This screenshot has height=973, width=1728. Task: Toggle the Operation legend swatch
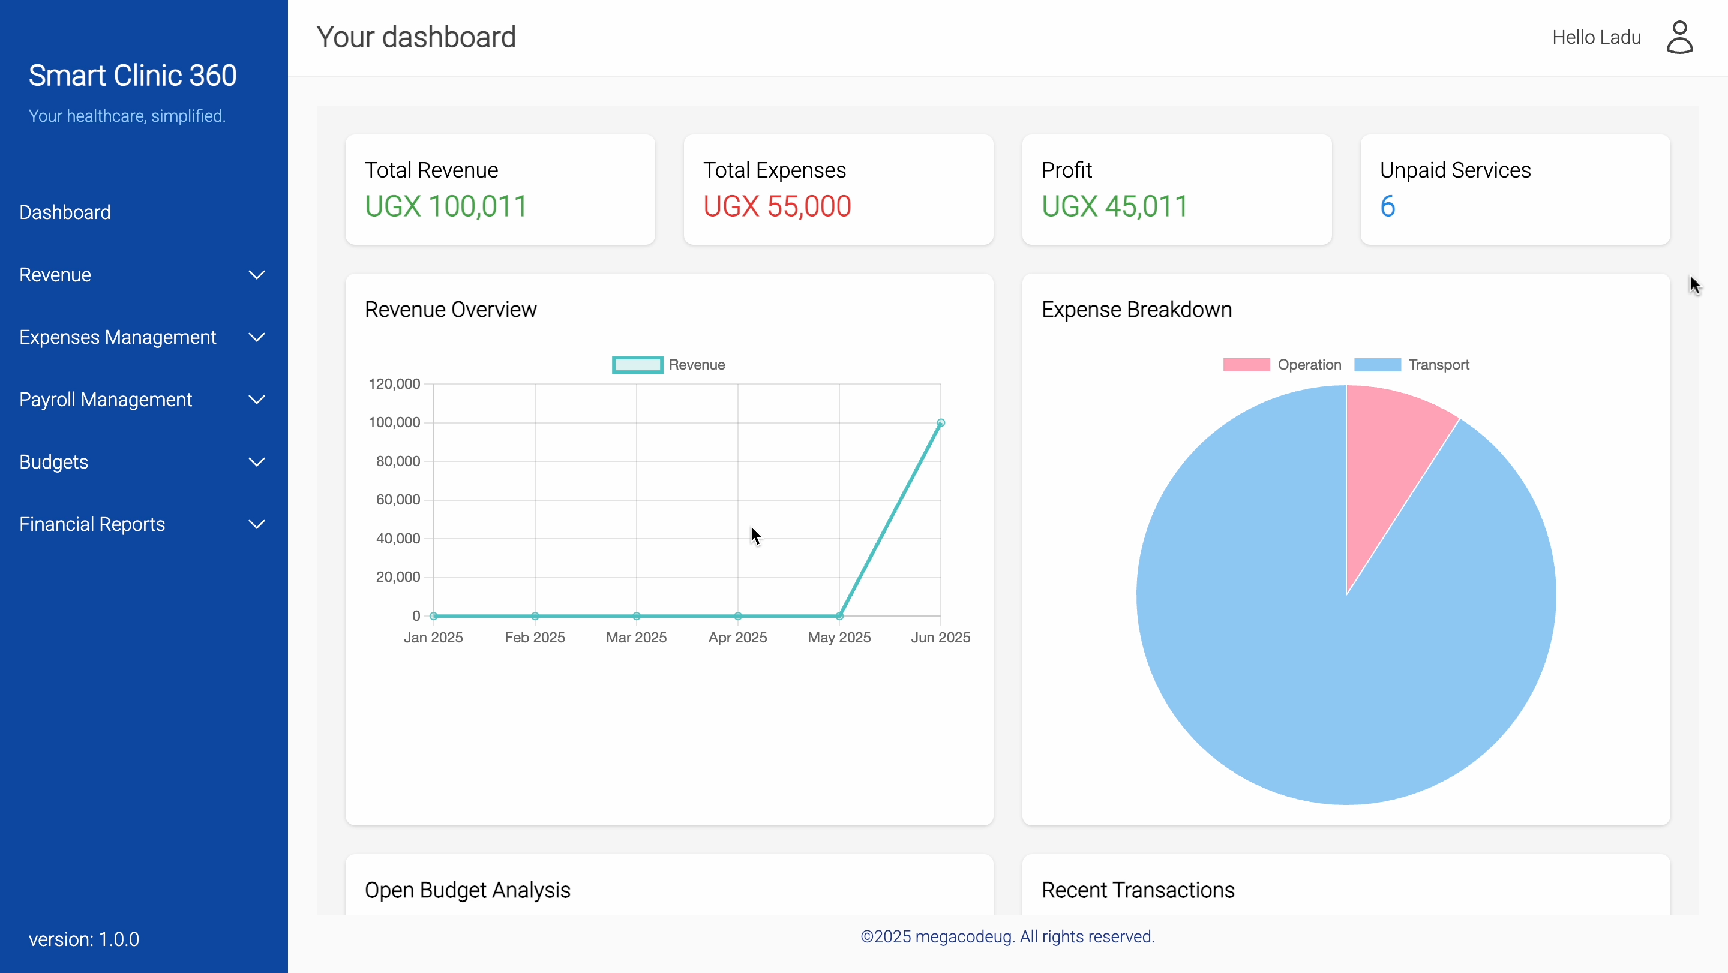click(x=1246, y=365)
